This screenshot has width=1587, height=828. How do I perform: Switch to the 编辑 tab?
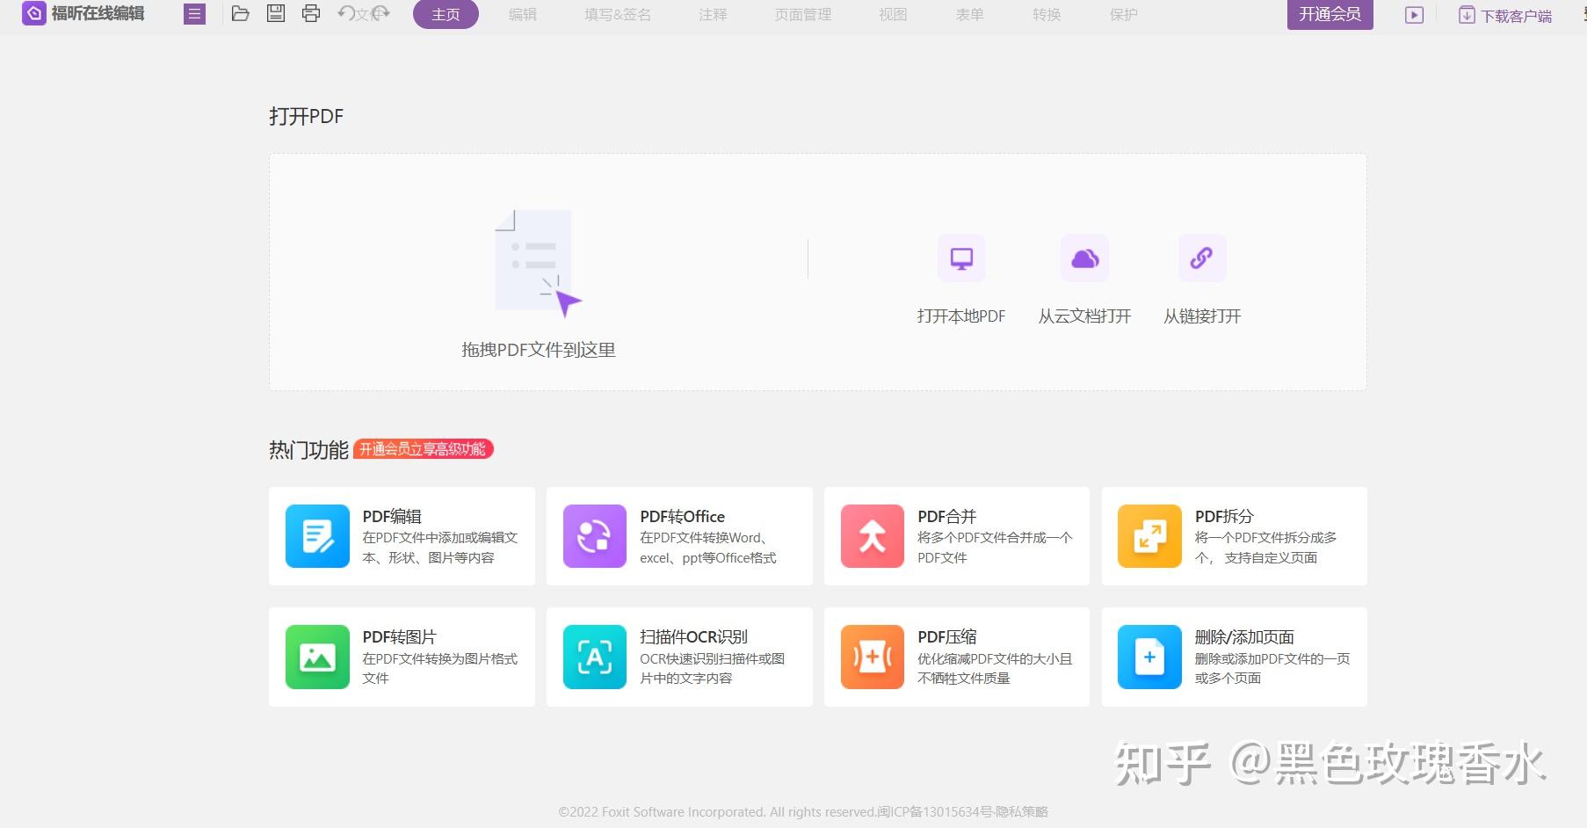click(x=522, y=15)
